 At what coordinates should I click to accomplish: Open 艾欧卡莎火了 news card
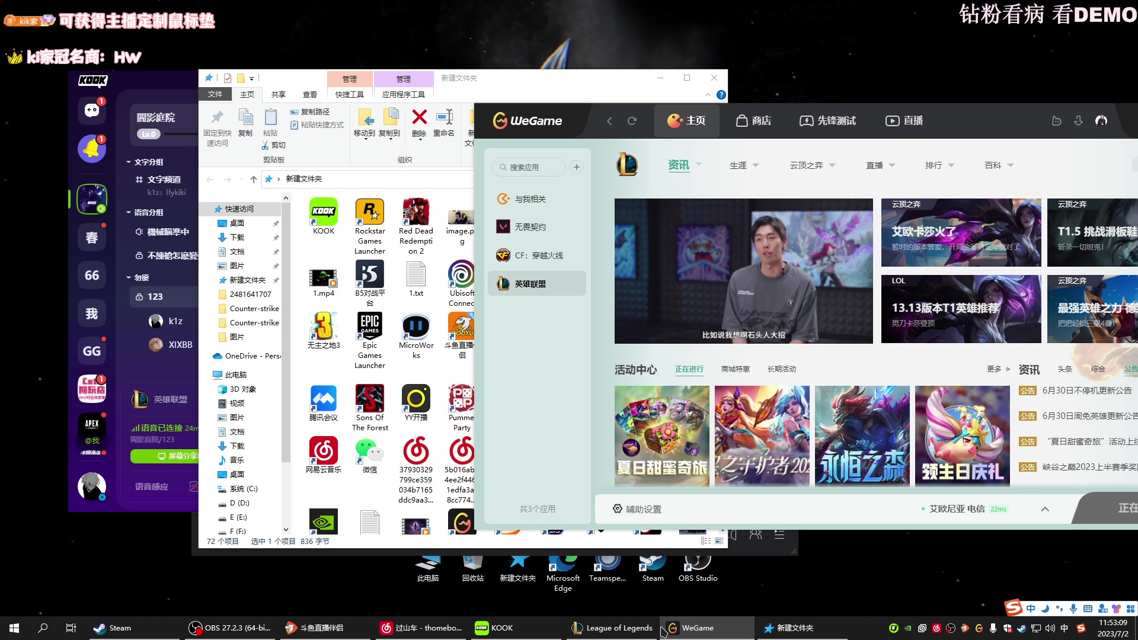coord(961,232)
